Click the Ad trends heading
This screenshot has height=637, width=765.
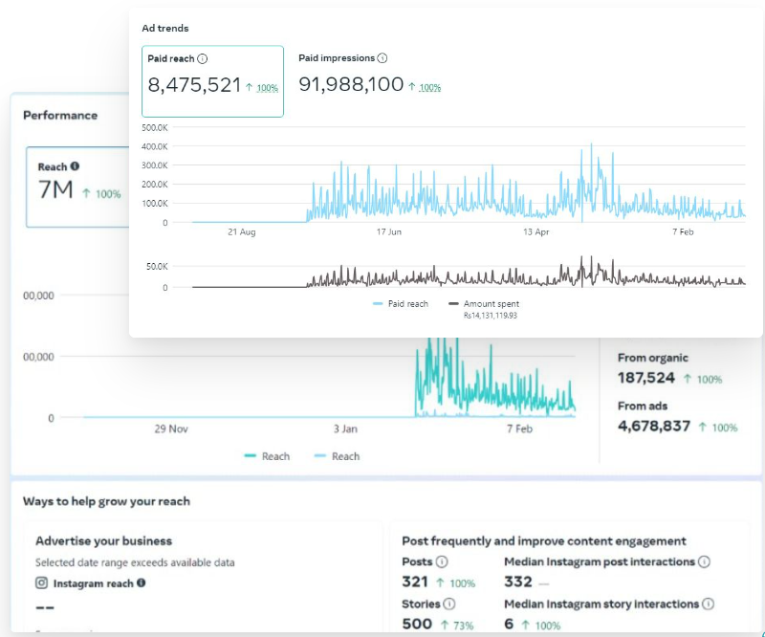pos(164,28)
